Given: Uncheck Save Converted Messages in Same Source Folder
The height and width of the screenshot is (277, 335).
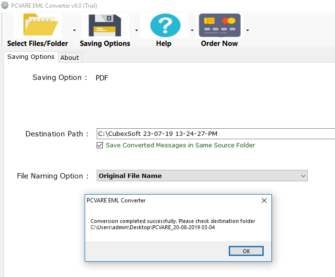Looking at the screenshot, I should [x=100, y=145].
